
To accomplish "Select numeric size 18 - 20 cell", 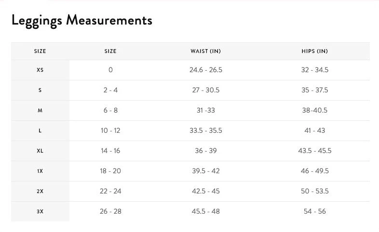I will (x=110, y=171).
